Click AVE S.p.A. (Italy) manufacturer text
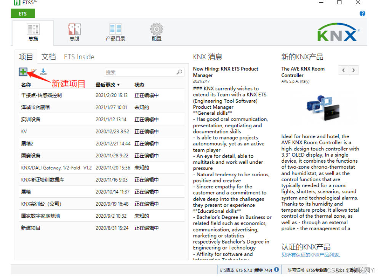381x277 pixels. pyautogui.click(x=295, y=81)
